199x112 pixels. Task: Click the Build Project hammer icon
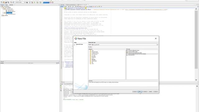[x=30, y=2]
